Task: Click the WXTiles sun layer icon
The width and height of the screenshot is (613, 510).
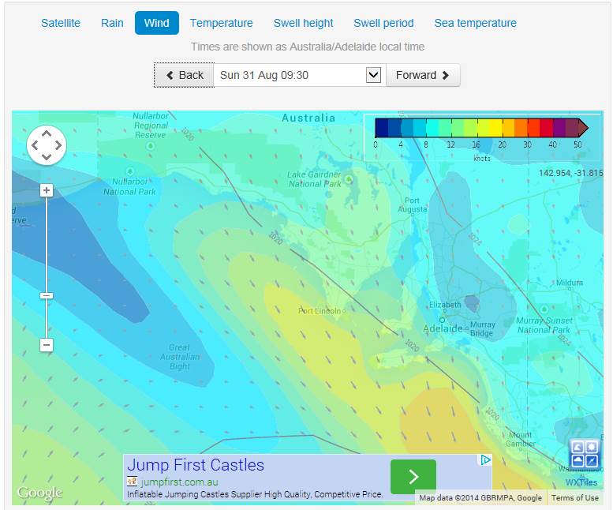Action: [x=591, y=448]
